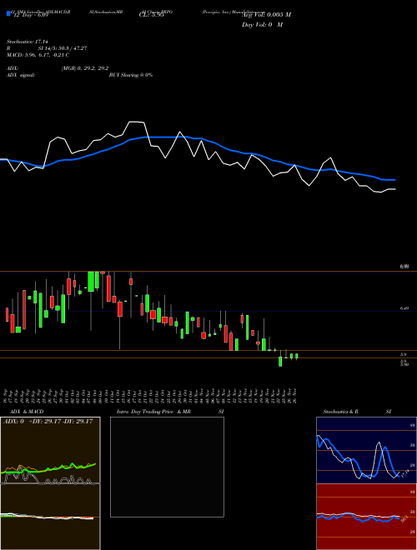Click the '(MGR) 0, 29.2, 29.2' values

click(85, 68)
